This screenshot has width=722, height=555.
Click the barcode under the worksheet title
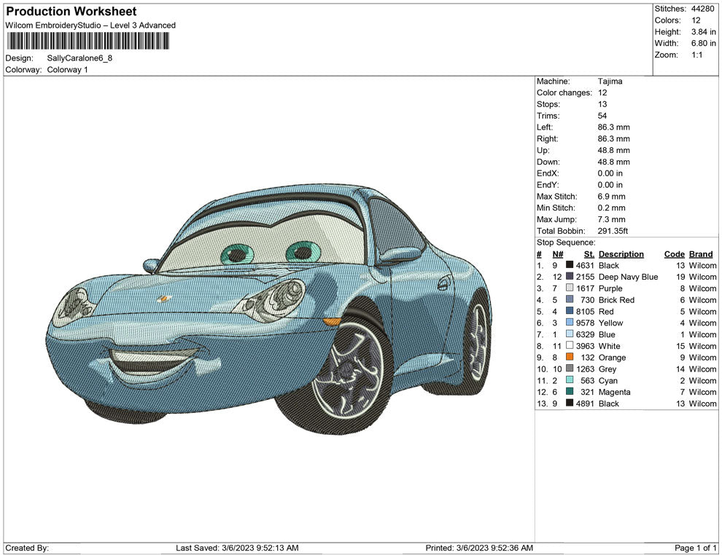coord(87,40)
